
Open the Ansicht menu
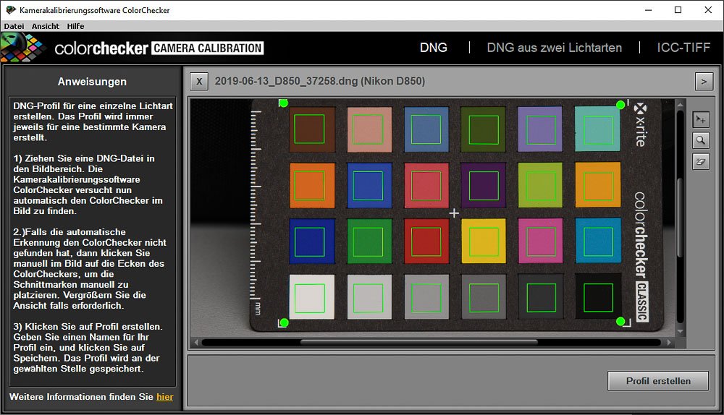click(45, 26)
